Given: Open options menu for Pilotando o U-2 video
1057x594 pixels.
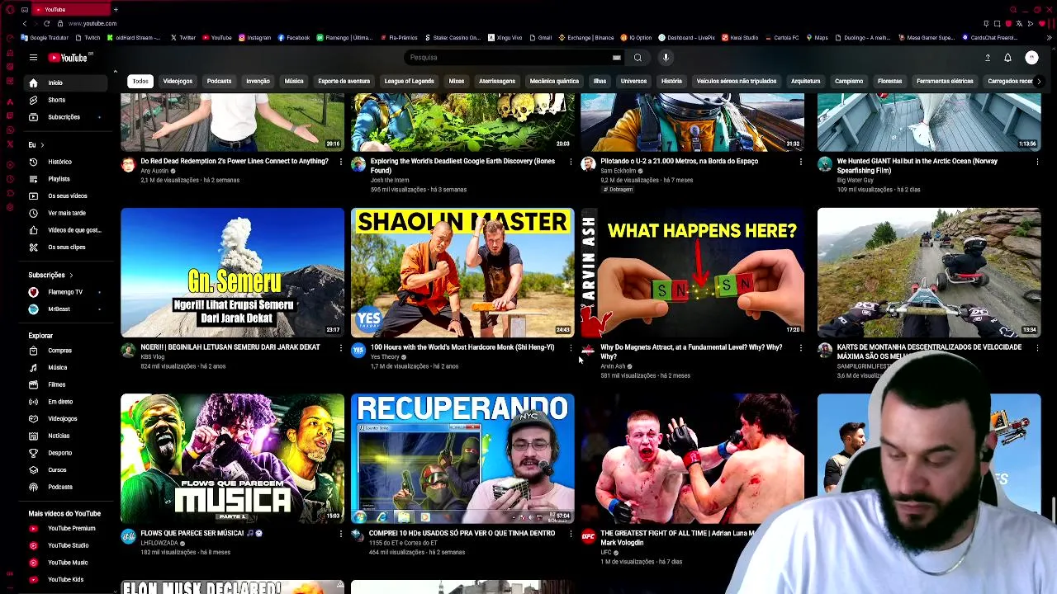Looking at the screenshot, I should click(800, 162).
